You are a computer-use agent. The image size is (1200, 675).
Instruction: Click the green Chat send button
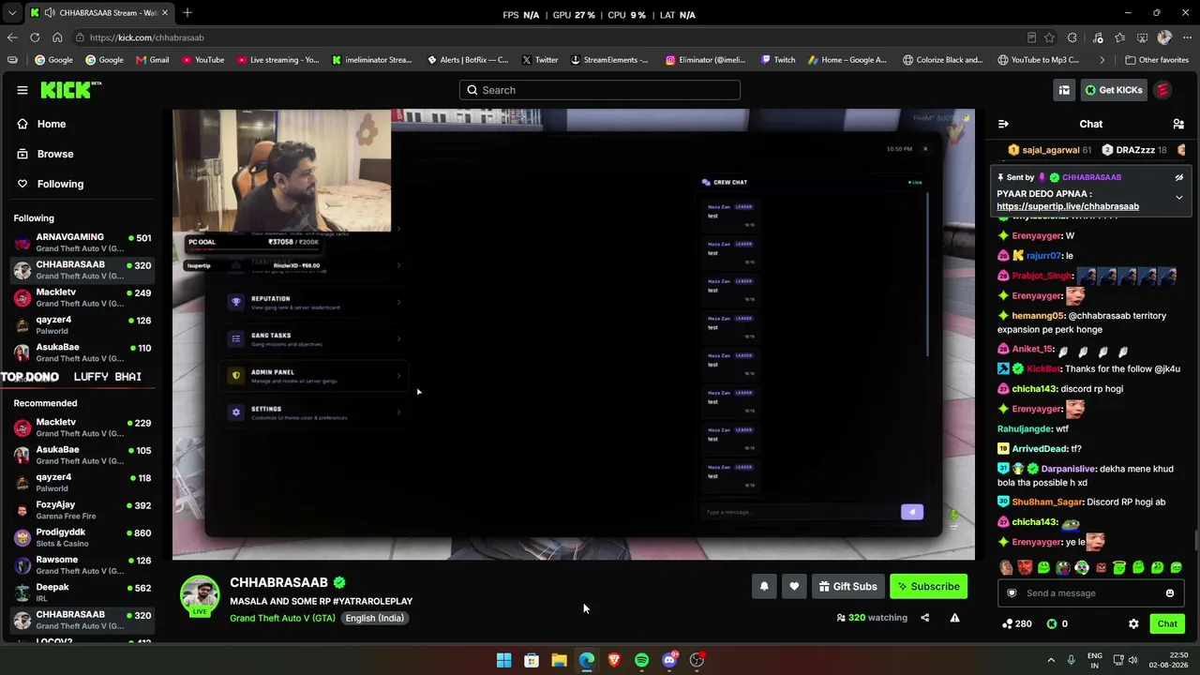(1167, 624)
